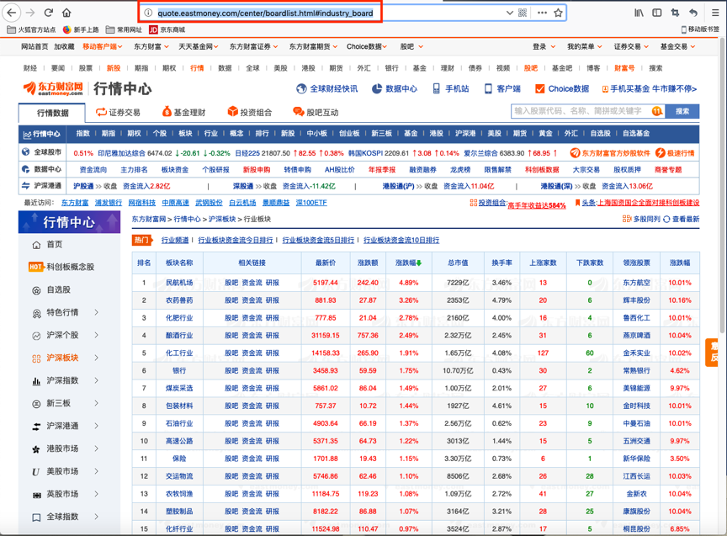Click the 登录 login dropdown
Screen dimensions: 727x536
(544, 46)
